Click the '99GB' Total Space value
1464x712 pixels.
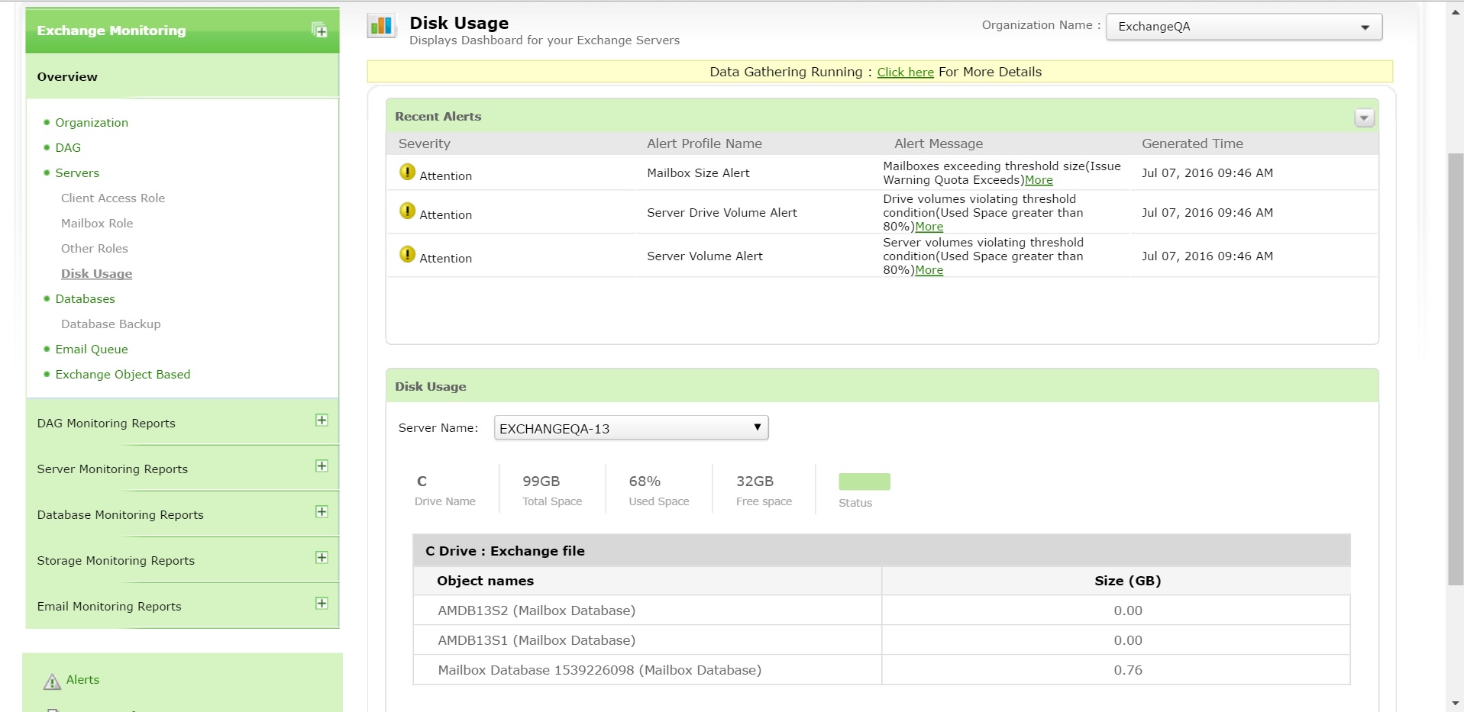(541, 482)
